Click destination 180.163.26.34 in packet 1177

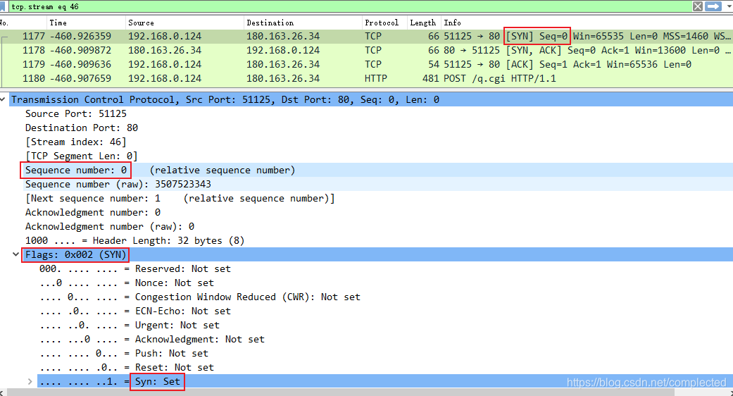coord(283,36)
